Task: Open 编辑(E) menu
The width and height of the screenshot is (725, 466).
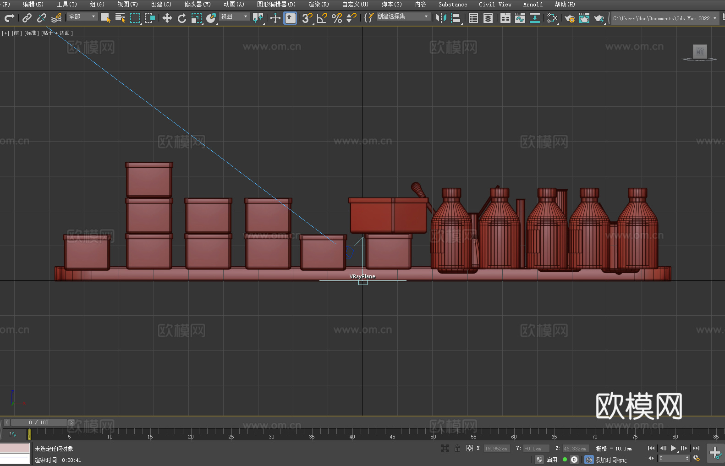Action: point(33,4)
